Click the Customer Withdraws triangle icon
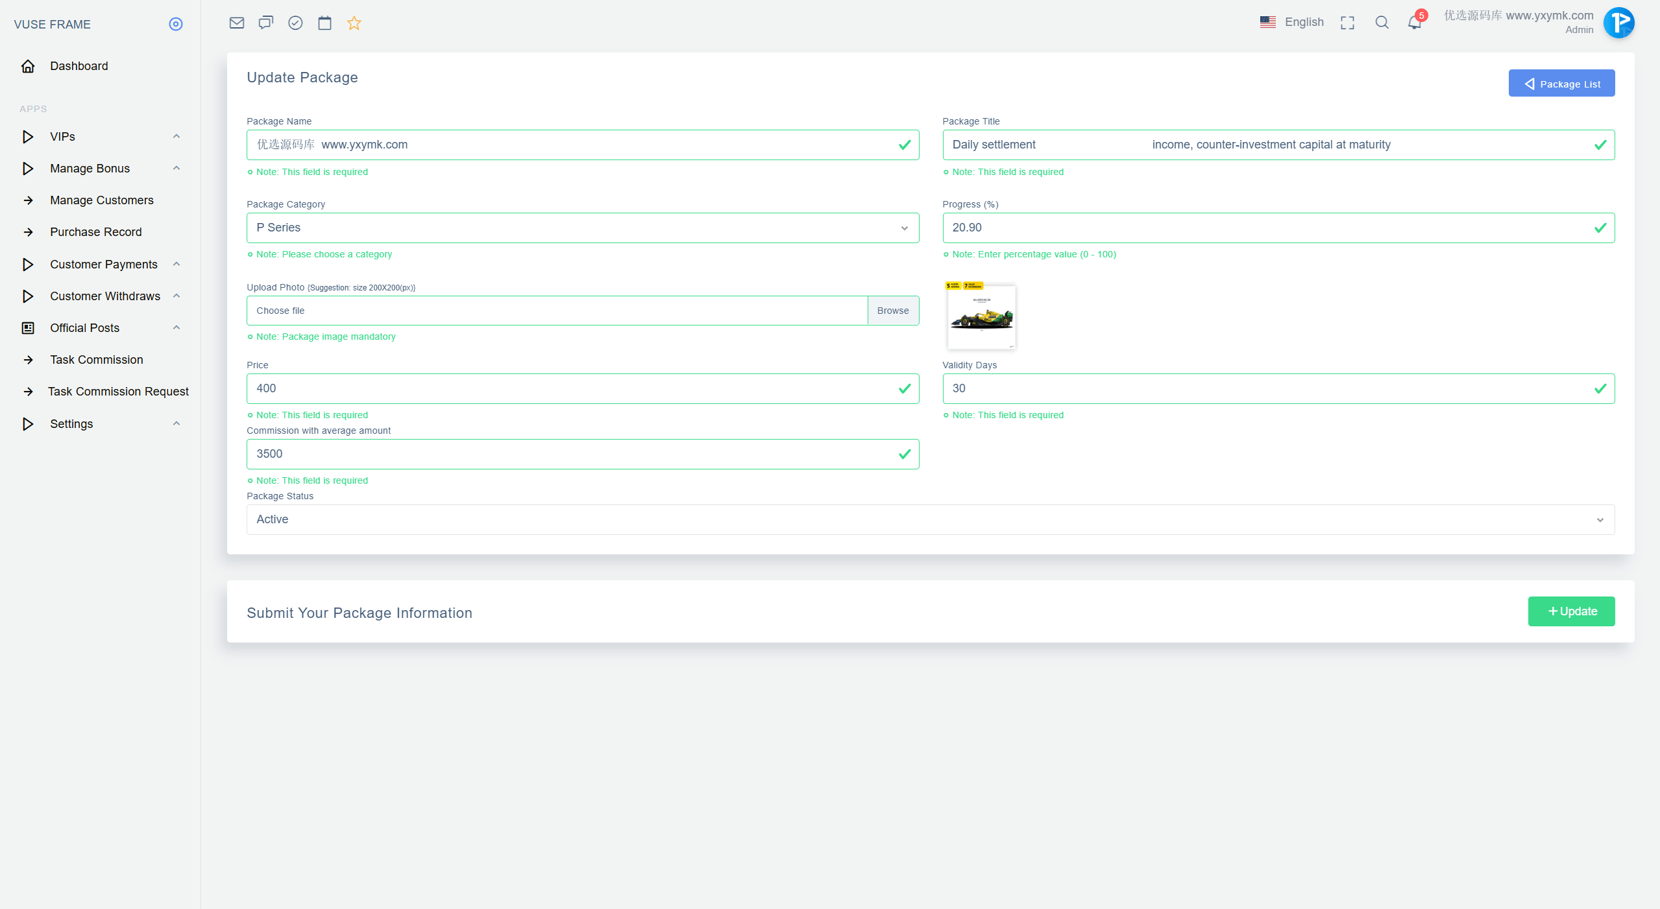This screenshot has width=1660, height=909. (28, 296)
